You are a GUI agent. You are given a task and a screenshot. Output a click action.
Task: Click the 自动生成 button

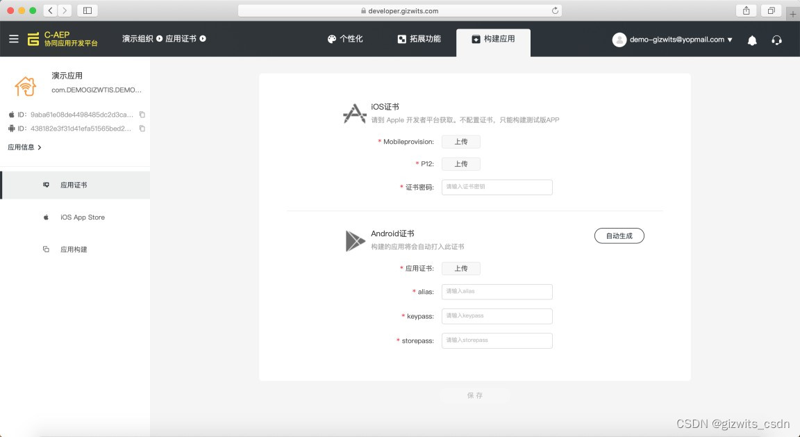point(619,236)
